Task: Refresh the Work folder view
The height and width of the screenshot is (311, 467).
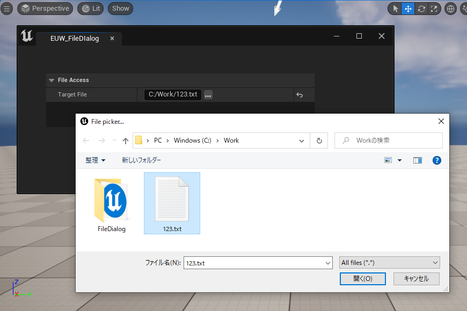Action: click(319, 140)
